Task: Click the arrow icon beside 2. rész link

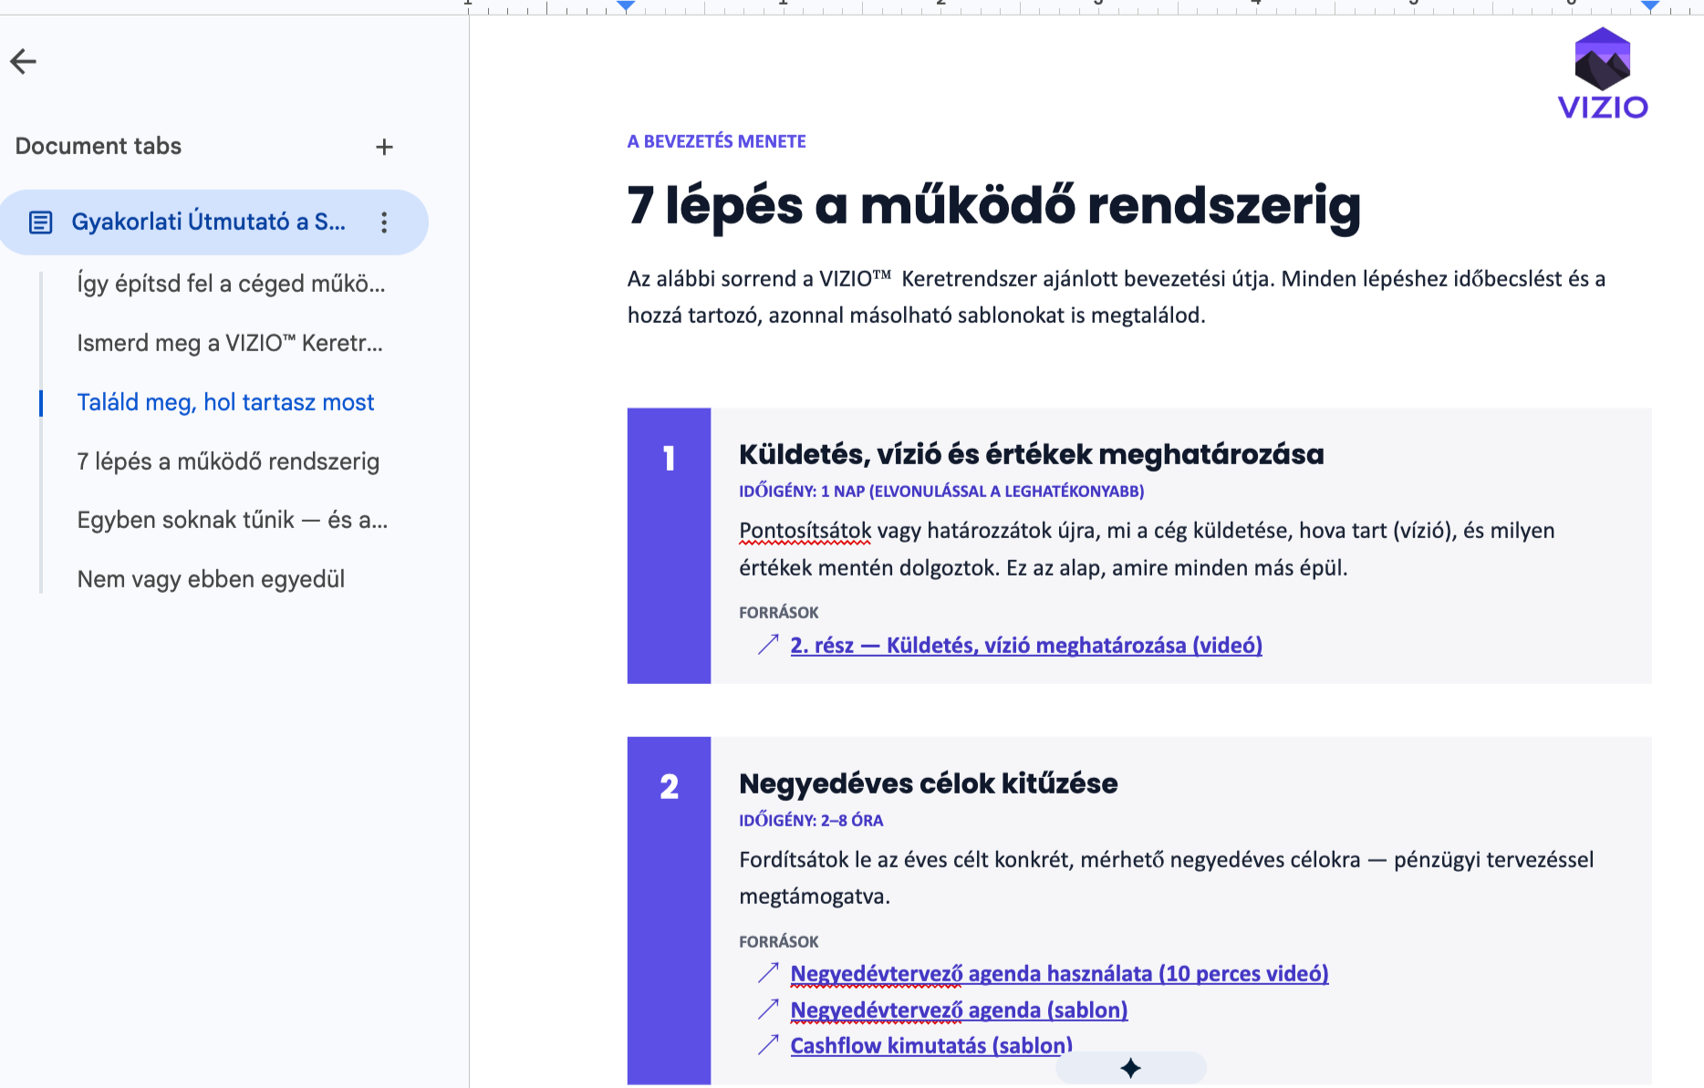Action: click(768, 645)
